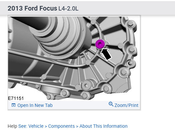Click the breadcrumb separator after Components
Image resolution: width=175 pixels, height=135 pixels.
(77, 126)
